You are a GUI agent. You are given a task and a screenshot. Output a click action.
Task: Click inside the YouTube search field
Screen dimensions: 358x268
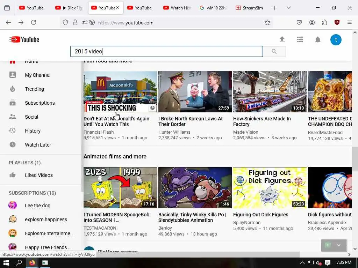pyautogui.click(x=166, y=52)
